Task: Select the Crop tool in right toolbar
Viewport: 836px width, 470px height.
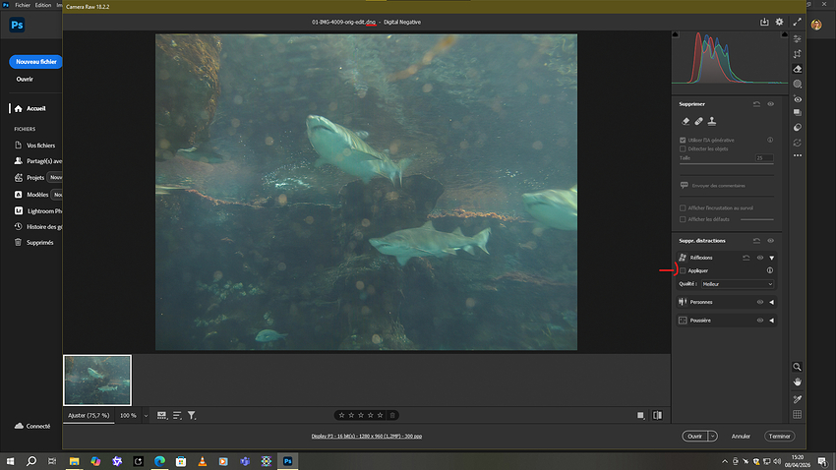Action: [798, 53]
